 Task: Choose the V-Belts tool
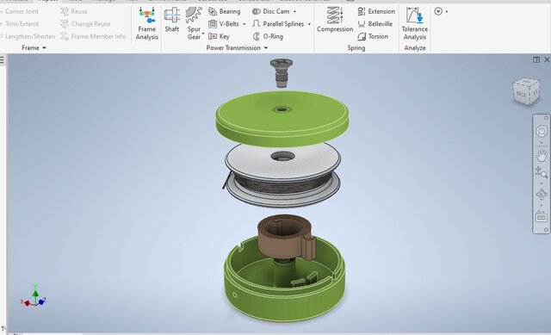tap(224, 24)
